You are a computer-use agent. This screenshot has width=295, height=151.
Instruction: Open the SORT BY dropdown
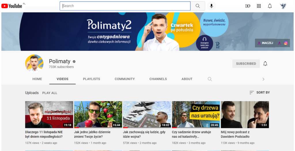click(260, 93)
